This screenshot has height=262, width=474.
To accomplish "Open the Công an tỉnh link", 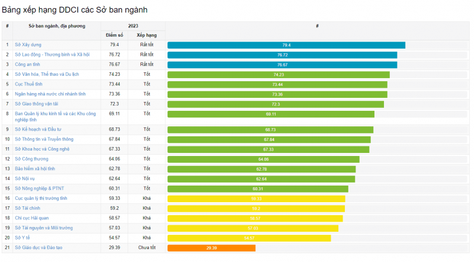I will pyautogui.click(x=29, y=64).
